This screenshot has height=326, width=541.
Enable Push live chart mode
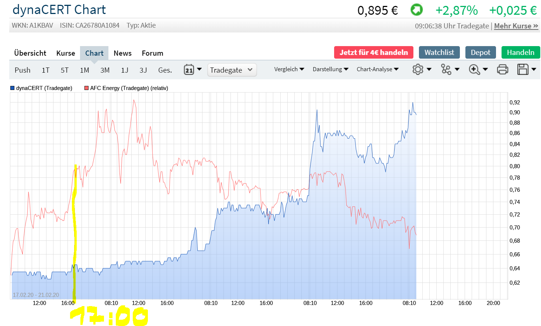pos(22,70)
